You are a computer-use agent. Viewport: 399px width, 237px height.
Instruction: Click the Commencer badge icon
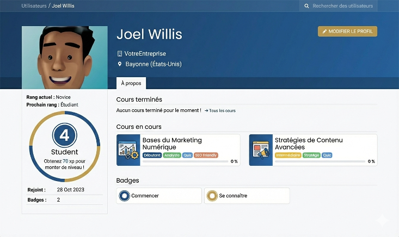pyautogui.click(x=125, y=196)
